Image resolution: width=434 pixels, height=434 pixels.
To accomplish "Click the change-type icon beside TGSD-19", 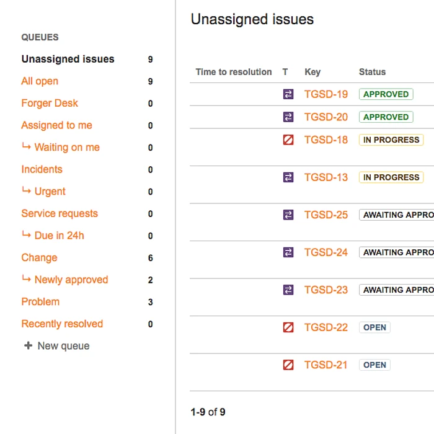I will 288,94.
